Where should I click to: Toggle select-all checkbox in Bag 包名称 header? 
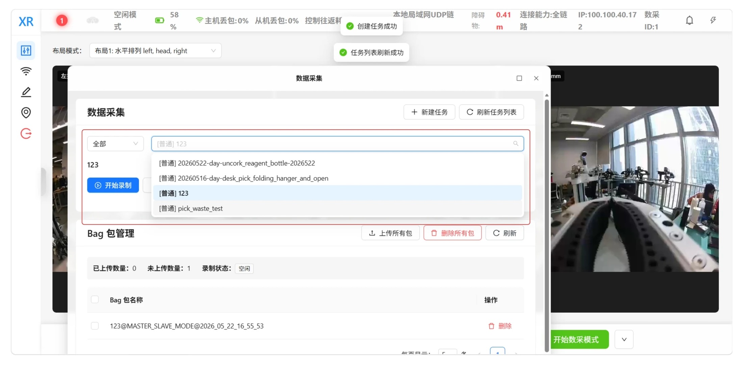click(x=95, y=300)
